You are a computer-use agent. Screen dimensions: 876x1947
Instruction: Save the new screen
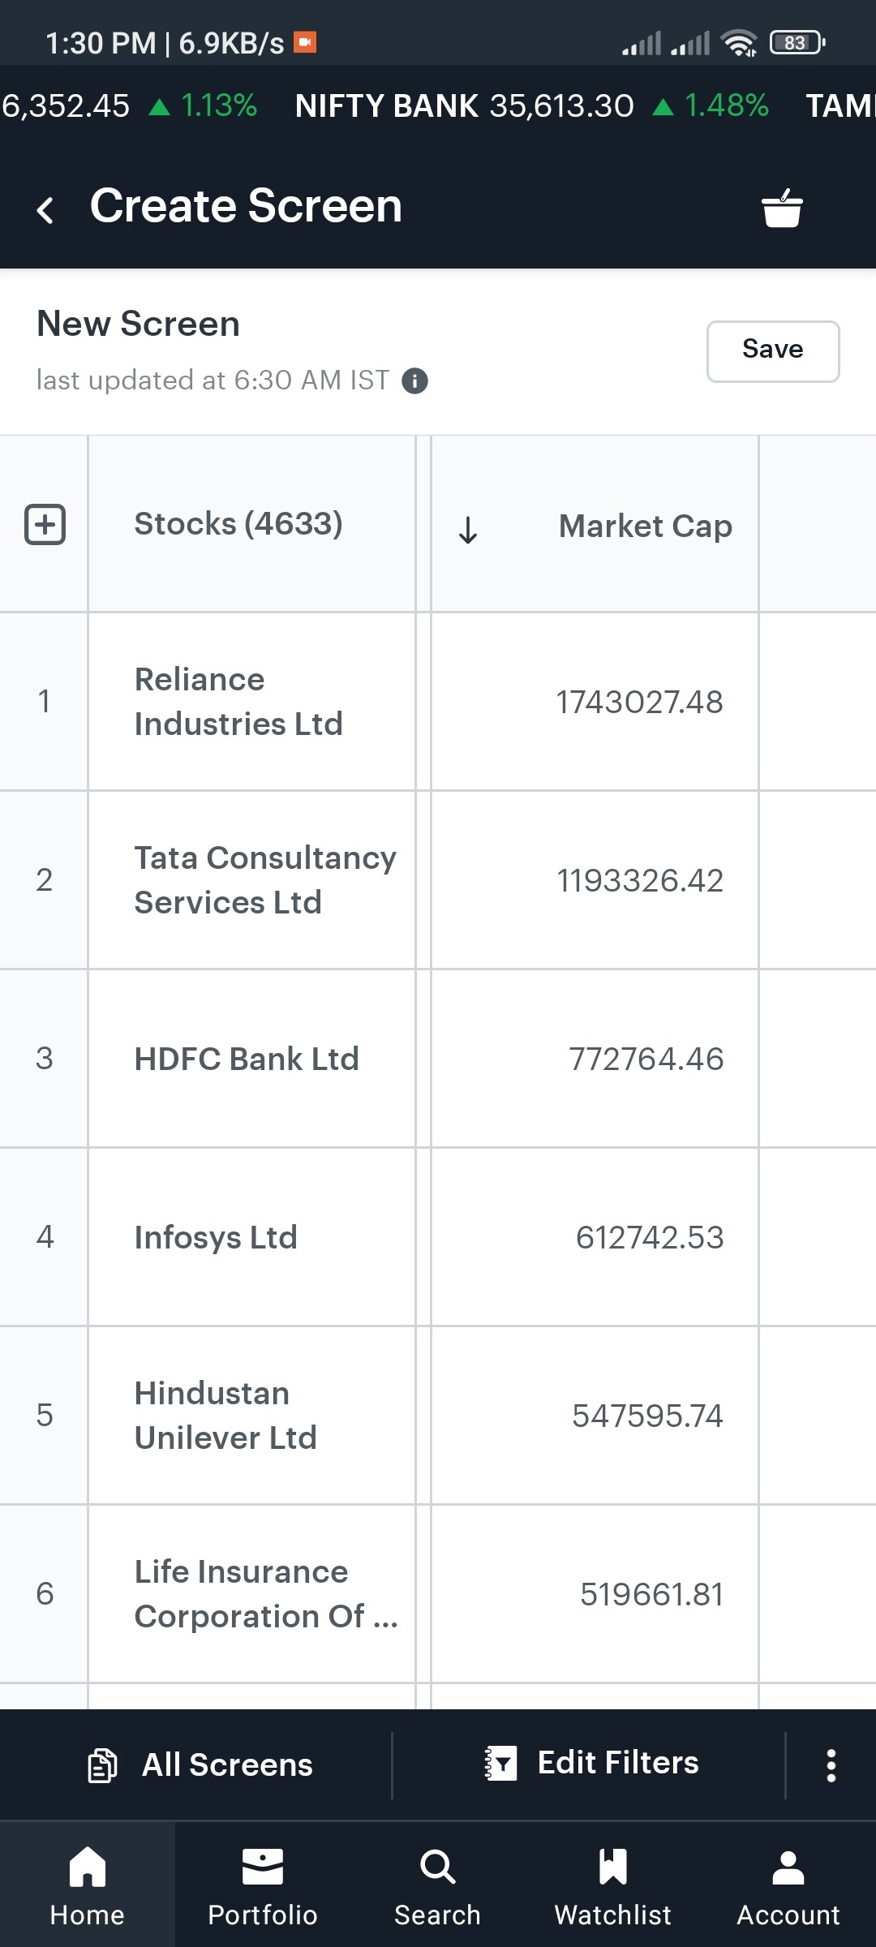pos(773,351)
